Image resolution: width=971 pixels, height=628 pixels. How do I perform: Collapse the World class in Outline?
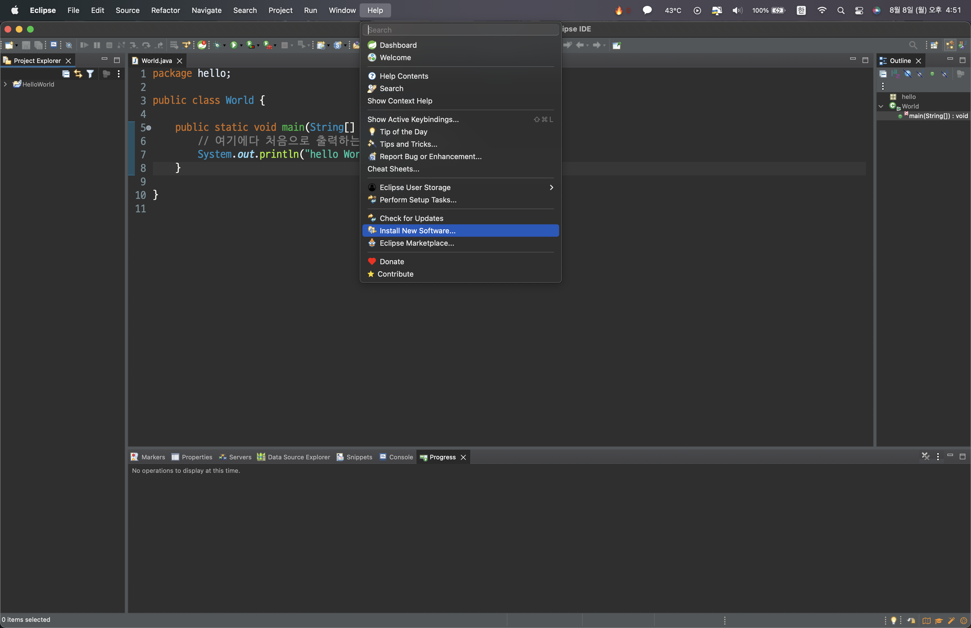881,107
